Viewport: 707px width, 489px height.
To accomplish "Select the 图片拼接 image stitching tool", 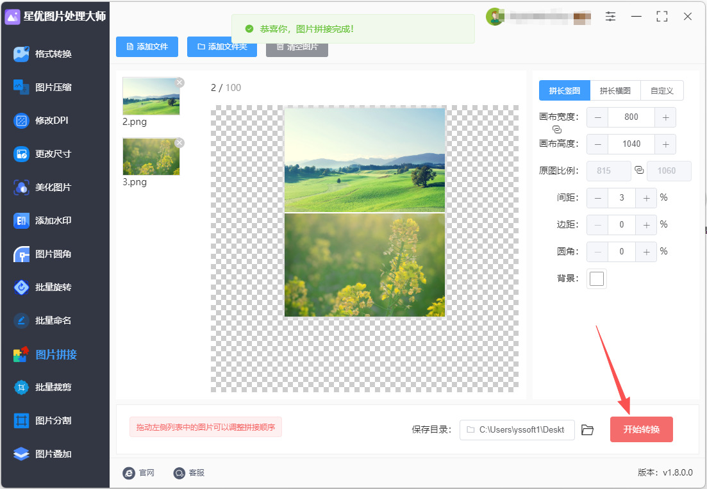I will 45,354.
